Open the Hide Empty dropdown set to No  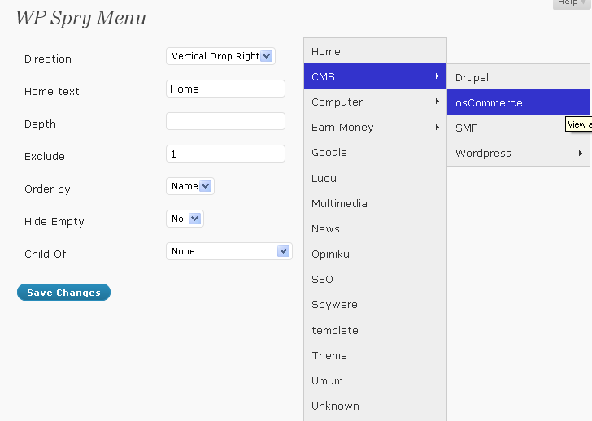[x=185, y=219]
